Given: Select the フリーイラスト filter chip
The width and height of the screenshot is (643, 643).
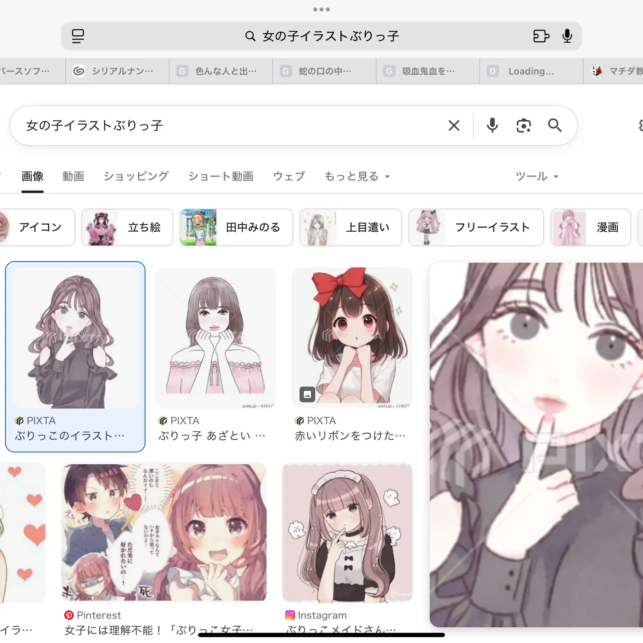Looking at the screenshot, I should click(476, 227).
